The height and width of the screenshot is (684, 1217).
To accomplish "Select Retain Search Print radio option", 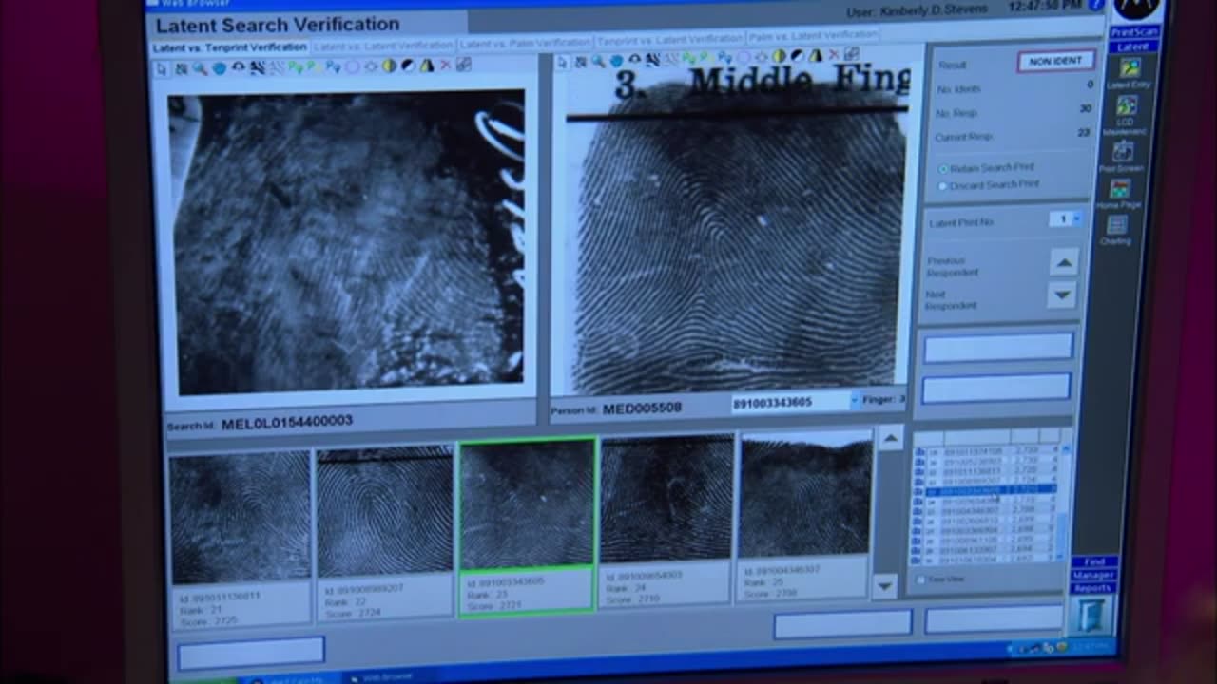I will [x=943, y=168].
